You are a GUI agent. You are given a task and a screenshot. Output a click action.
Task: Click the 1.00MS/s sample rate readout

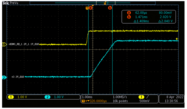[120, 97]
